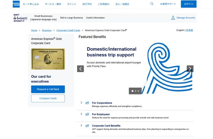213x139 pixels.
Task: Advance to next carousel slide arrow
Action: [x=190, y=69]
